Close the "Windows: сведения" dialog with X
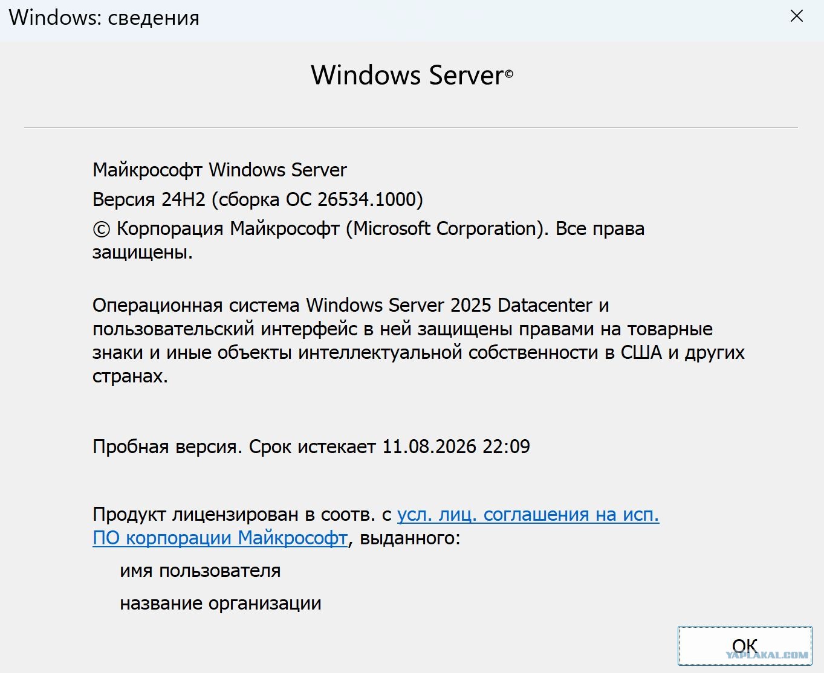Viewport: 824px width, 673px height. click(797, 16)
